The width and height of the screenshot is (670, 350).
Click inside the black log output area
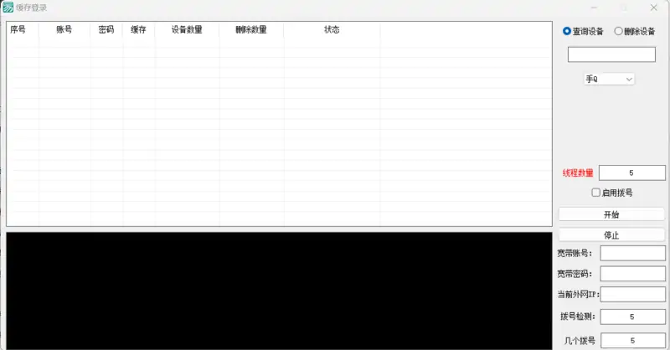pyautogui.click(x=279, y=291)
